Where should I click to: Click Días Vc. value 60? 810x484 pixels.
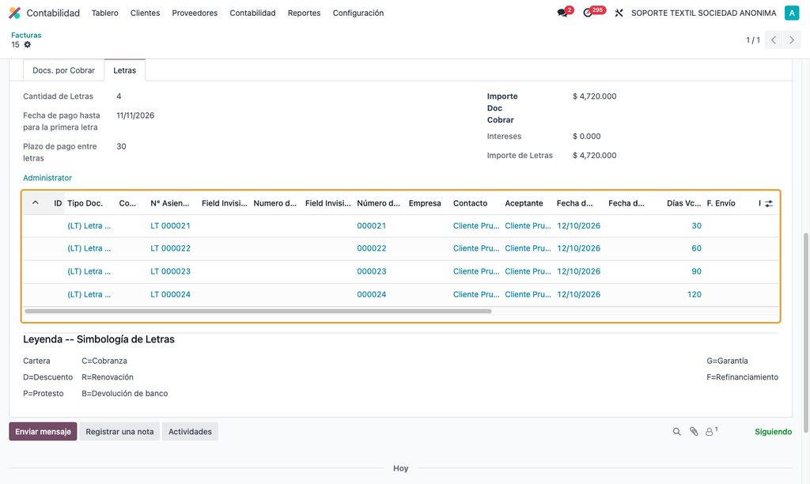coord(696,248)
